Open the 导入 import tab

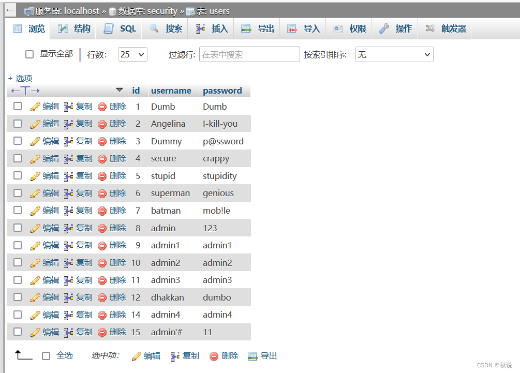pos(304,29)
